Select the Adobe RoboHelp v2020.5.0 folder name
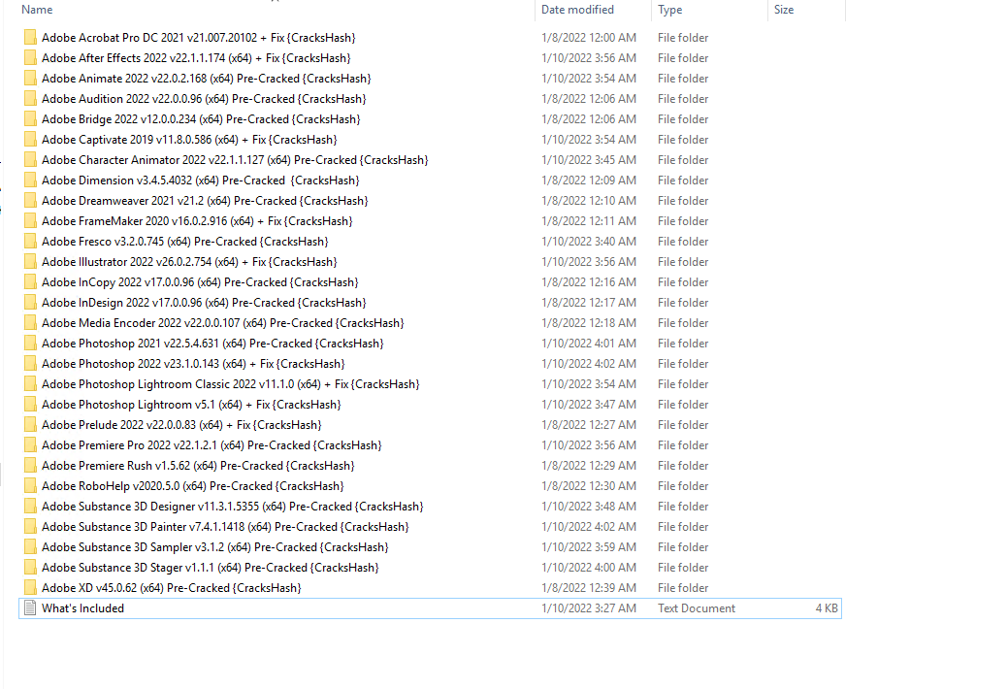1008x689 pixels. click(x=193, y=486)
